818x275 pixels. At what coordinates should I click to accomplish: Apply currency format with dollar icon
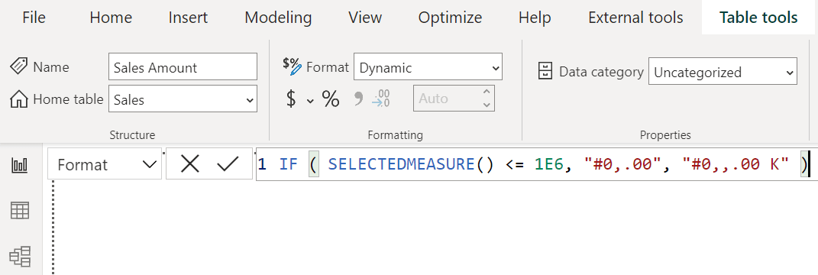click(x=291, y=98)
